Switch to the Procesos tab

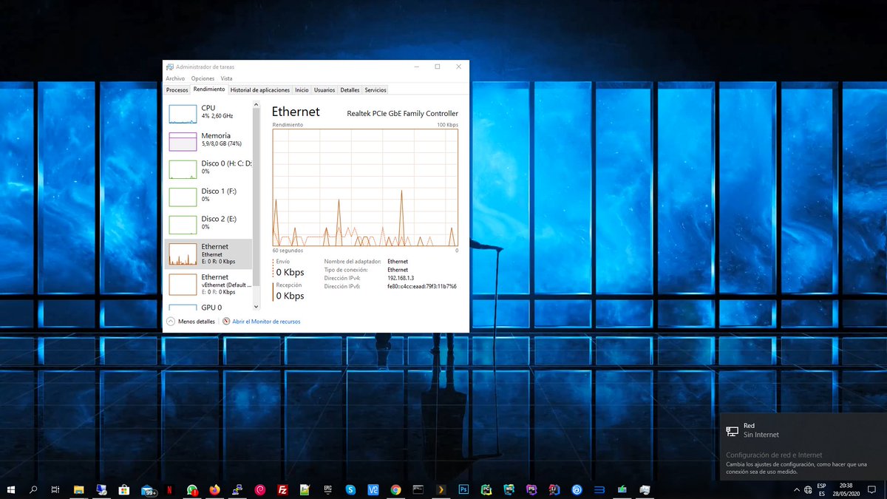177,90
